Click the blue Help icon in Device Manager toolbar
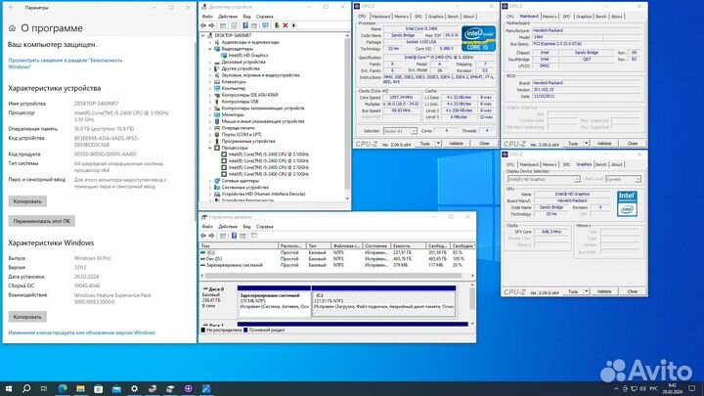 pyautogui.click(x=245, y=25)
